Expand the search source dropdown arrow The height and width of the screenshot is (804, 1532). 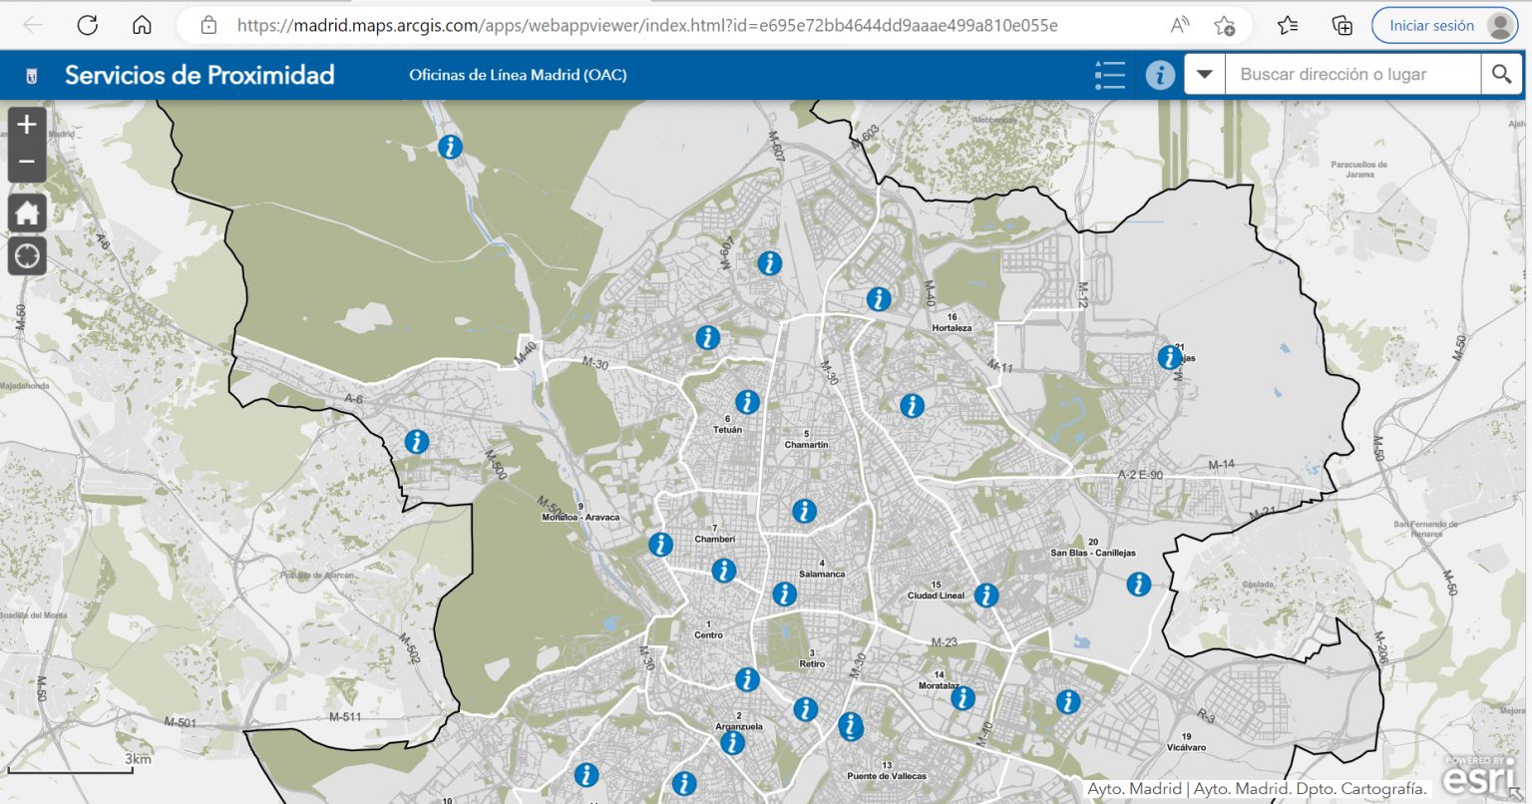1205,75
